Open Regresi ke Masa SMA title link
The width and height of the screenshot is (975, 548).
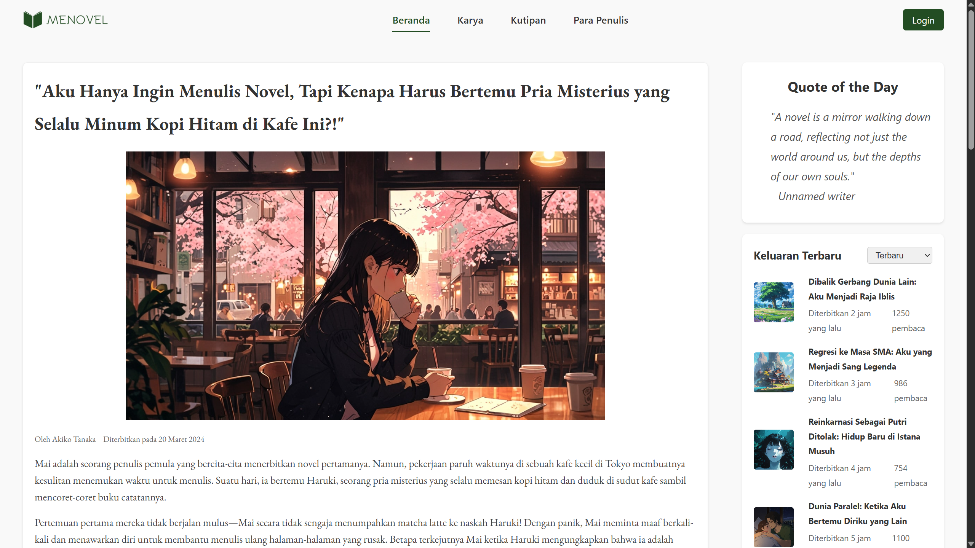point(870,359)
